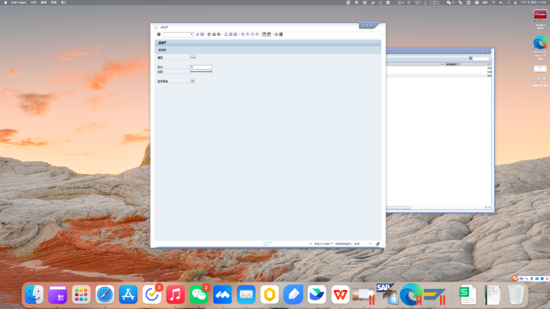Click the filter icon in SAP Logon window

(x=470, y=59)
